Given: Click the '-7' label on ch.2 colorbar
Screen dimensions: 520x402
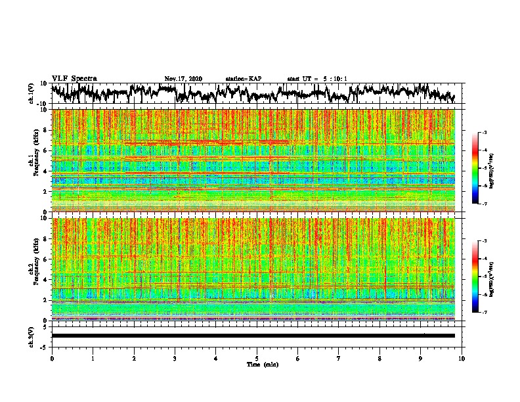Looking at the screenshot, I should click(x=485, y=313).
